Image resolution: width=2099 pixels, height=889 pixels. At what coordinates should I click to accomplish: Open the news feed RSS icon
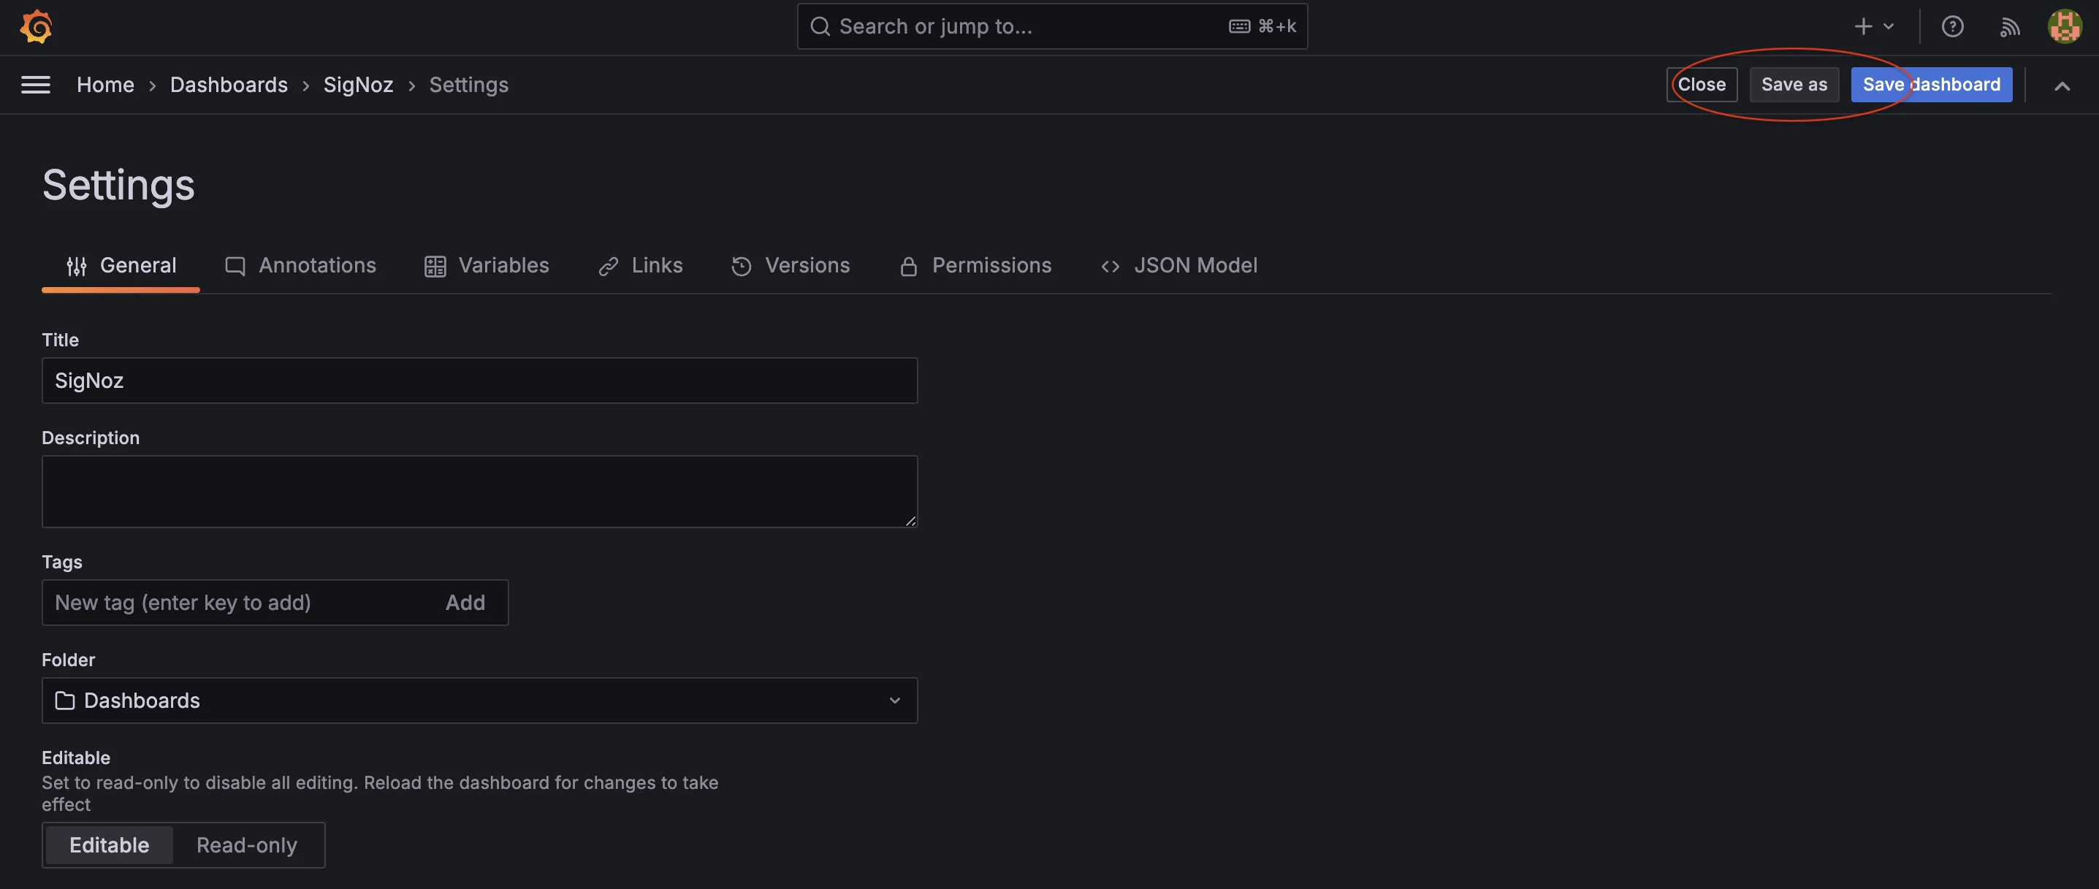[x=2009, y=27]
